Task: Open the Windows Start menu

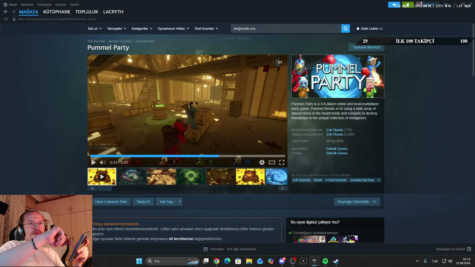Action: tap(139, 261)
